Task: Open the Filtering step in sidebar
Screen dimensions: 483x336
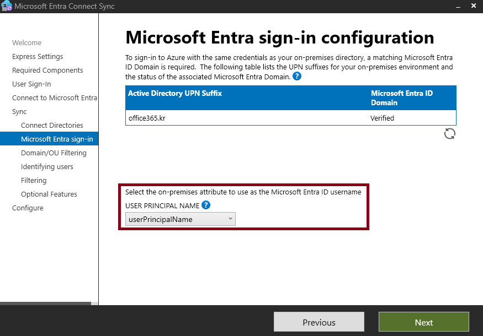Action: click(x=34, y=181)
